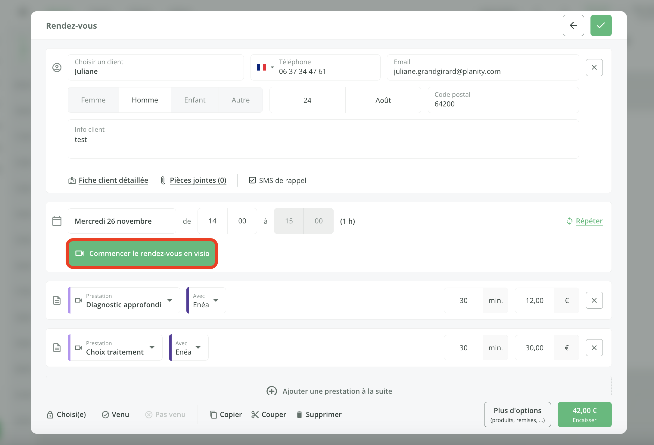Viewport: 654px width, 445px height.
Task: Select Enfant gender option
Action: (x=195, y=100)
